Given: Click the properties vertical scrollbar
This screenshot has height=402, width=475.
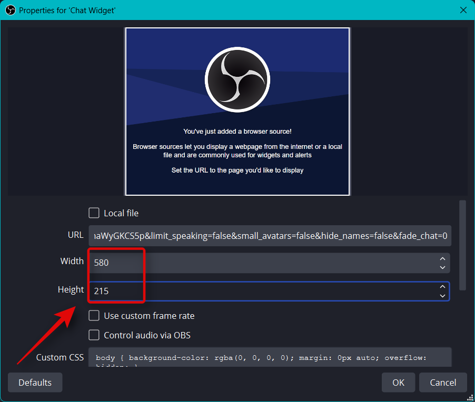Looking at the screenshot, I should pos(462,245).
